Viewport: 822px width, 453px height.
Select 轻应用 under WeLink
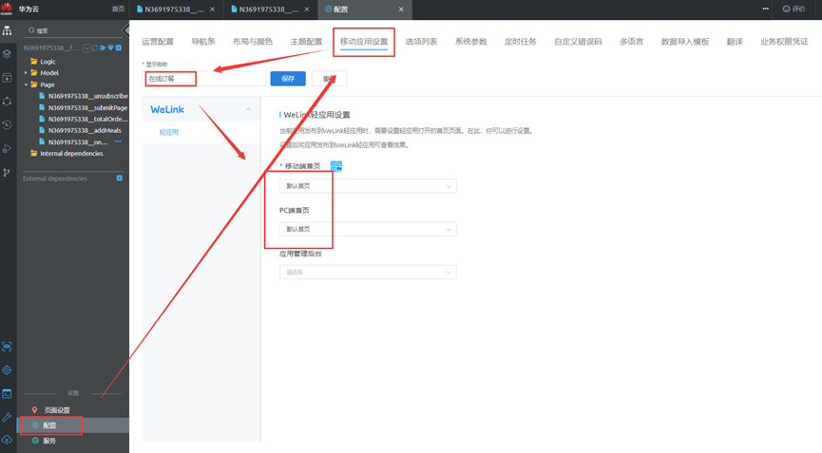pyautogui.click(x=169, y=132)
